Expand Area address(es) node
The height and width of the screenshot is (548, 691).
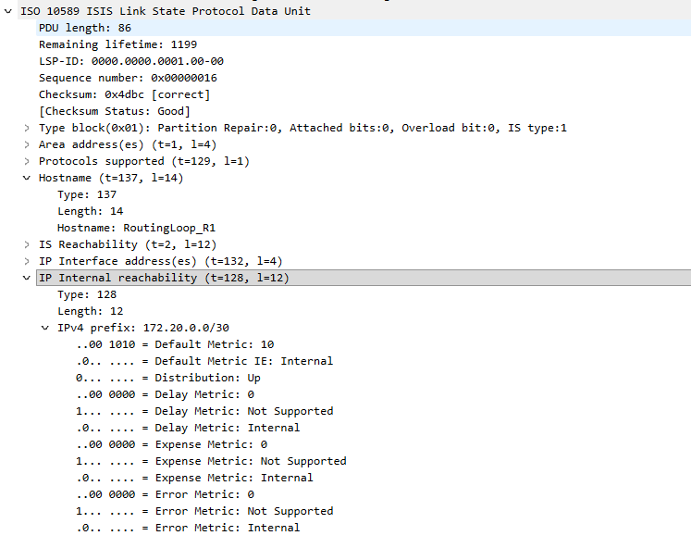coord(27,144)
